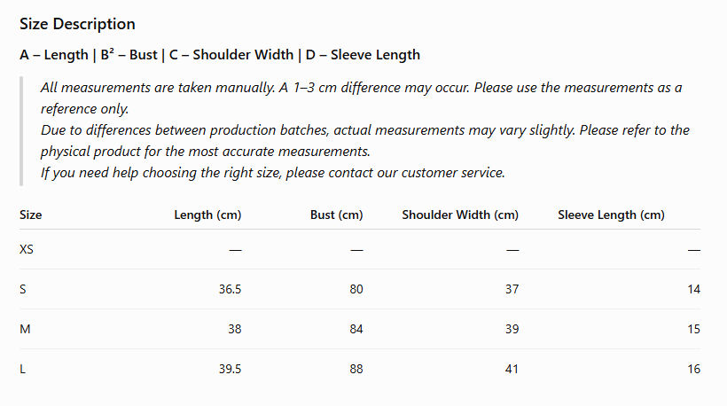Viewport: 727px width, 406px height.
Task: Select the M size row label
Action: tap(25, 329)
